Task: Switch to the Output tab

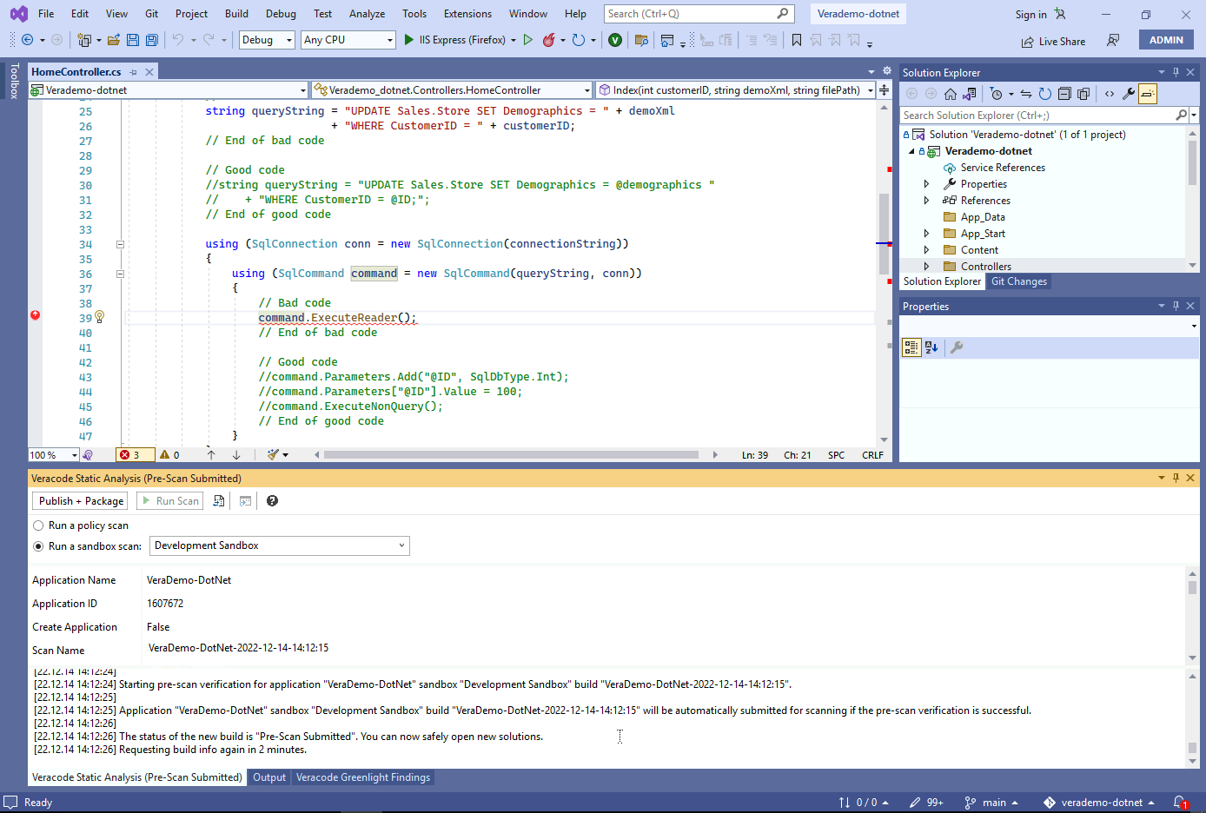Action: tap(269, 777)
